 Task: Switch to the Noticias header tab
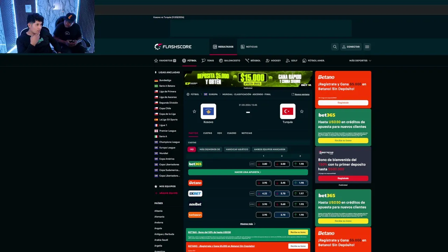click(249, 47)
